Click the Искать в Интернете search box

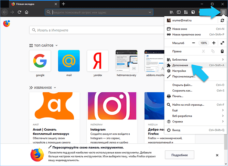97,30
